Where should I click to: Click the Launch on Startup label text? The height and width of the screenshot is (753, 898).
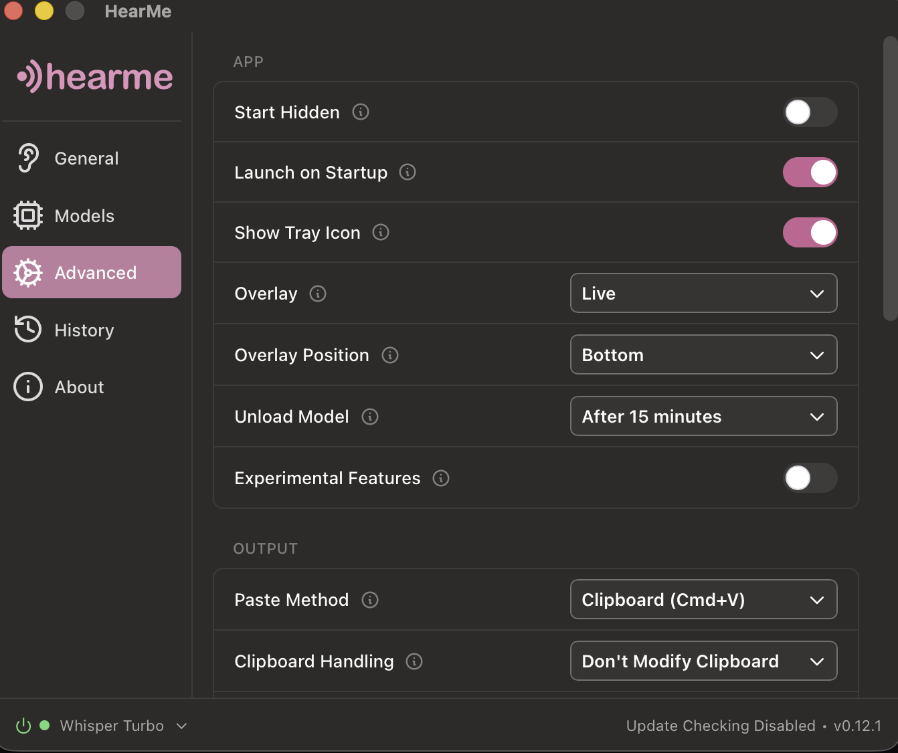[310, 173]
